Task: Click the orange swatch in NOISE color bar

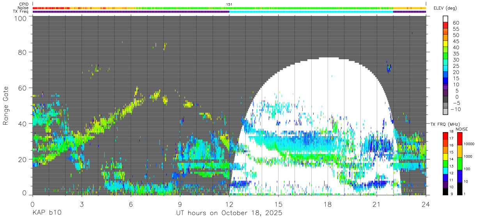Action: [x=460, y=151]
